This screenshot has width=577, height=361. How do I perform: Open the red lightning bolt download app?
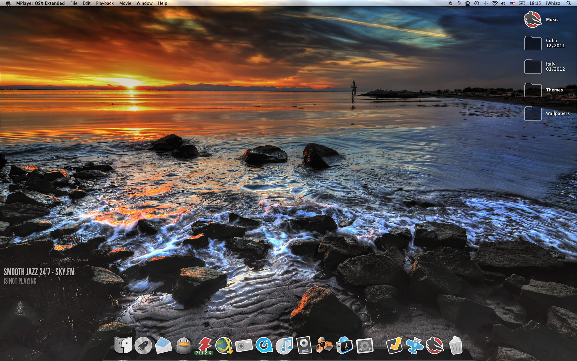[x=204, y=344]
